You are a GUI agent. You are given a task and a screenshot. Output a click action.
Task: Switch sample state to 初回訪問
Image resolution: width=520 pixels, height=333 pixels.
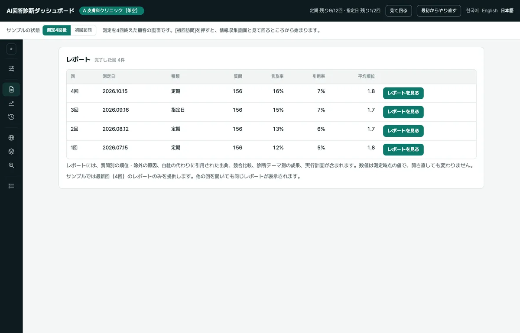(x=83, y=30)
